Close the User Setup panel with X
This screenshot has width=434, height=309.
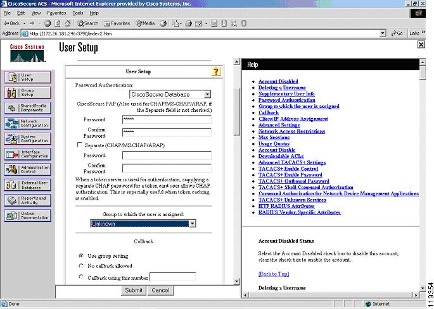coord(421,44)
